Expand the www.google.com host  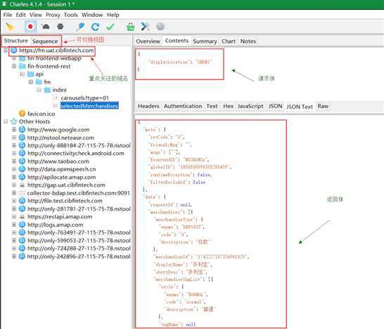point(14,130)
